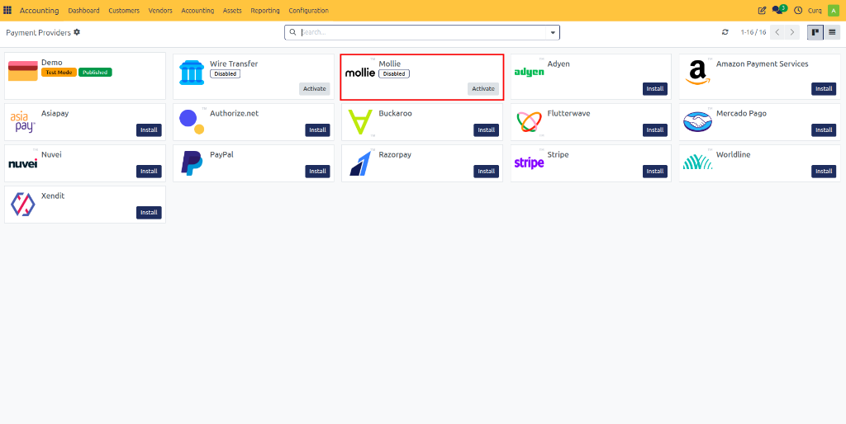Click the compose note pencil icon
846x424 pixels.
[762, 10]
